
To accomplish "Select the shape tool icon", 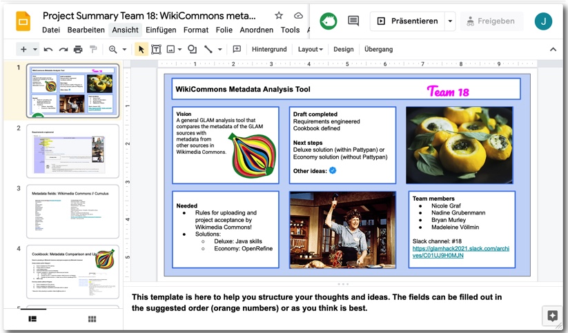I will pos(192,50).
